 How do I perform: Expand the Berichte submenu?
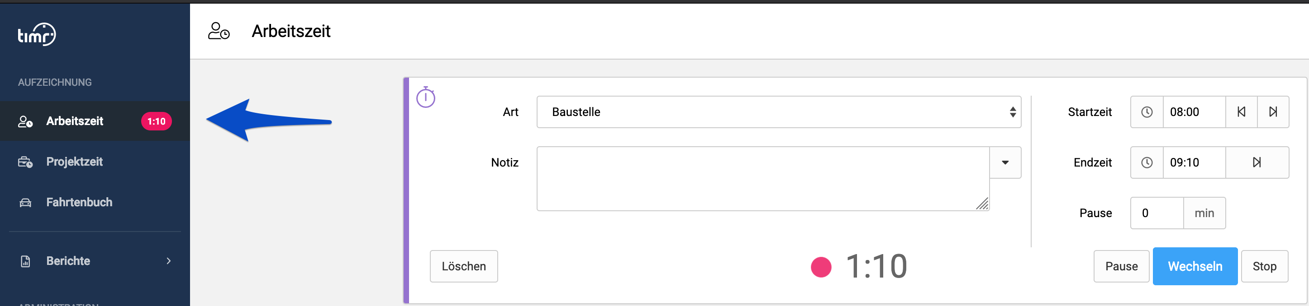(95, 261)
